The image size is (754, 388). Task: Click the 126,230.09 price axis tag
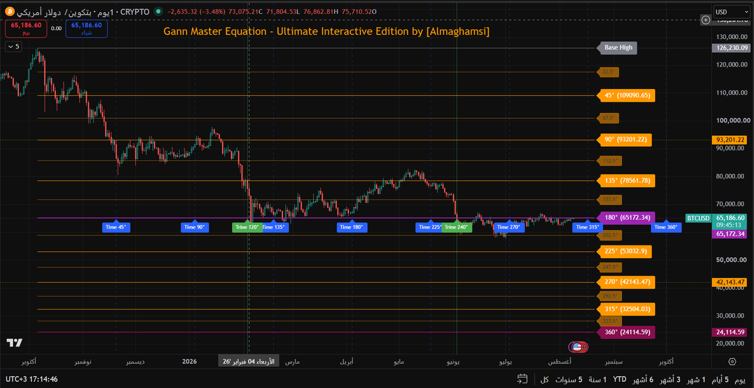[731, 48]
